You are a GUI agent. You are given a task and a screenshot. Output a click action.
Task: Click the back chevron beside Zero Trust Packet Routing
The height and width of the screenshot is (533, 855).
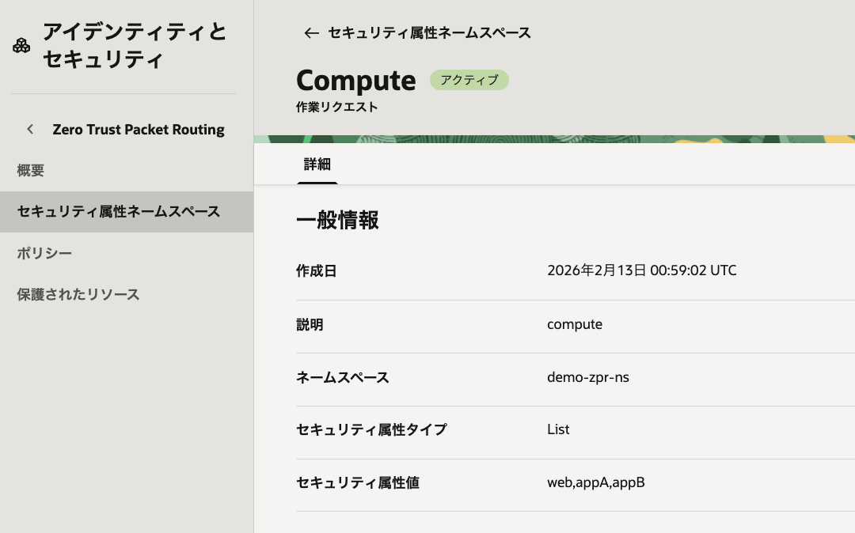pyautogui.click(x=30, y=129)
